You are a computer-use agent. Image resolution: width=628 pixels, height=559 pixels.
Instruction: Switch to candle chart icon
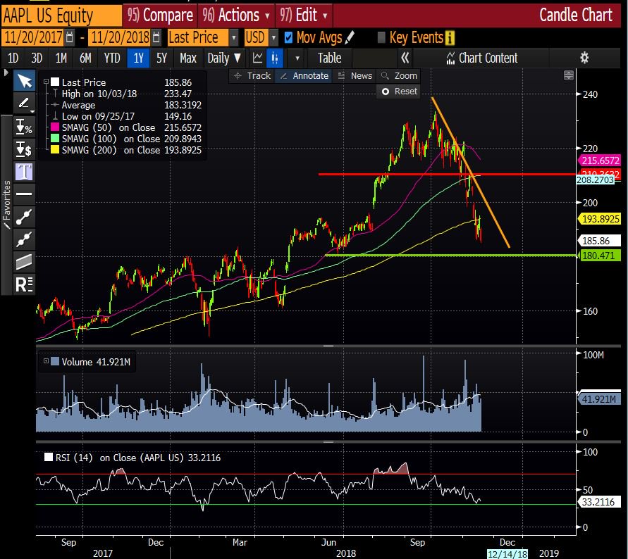[275, 58]
